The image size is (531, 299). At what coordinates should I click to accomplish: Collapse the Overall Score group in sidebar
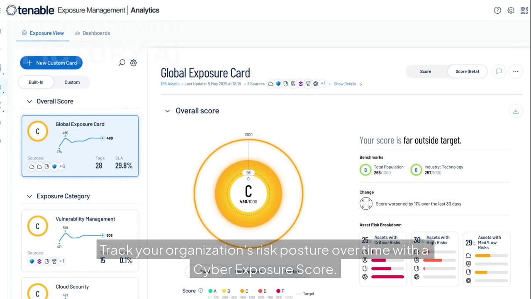(29, 101)
